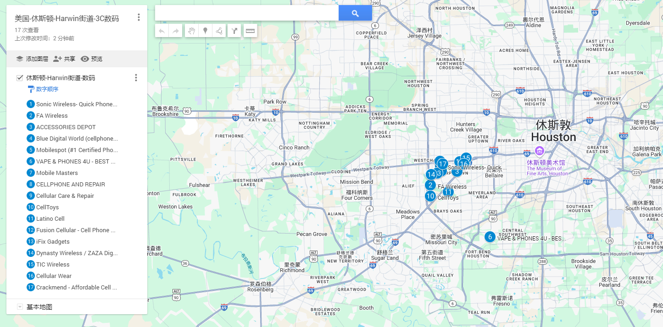
Task: Select the ruler measure distance tool
Action: pos(250,31)
